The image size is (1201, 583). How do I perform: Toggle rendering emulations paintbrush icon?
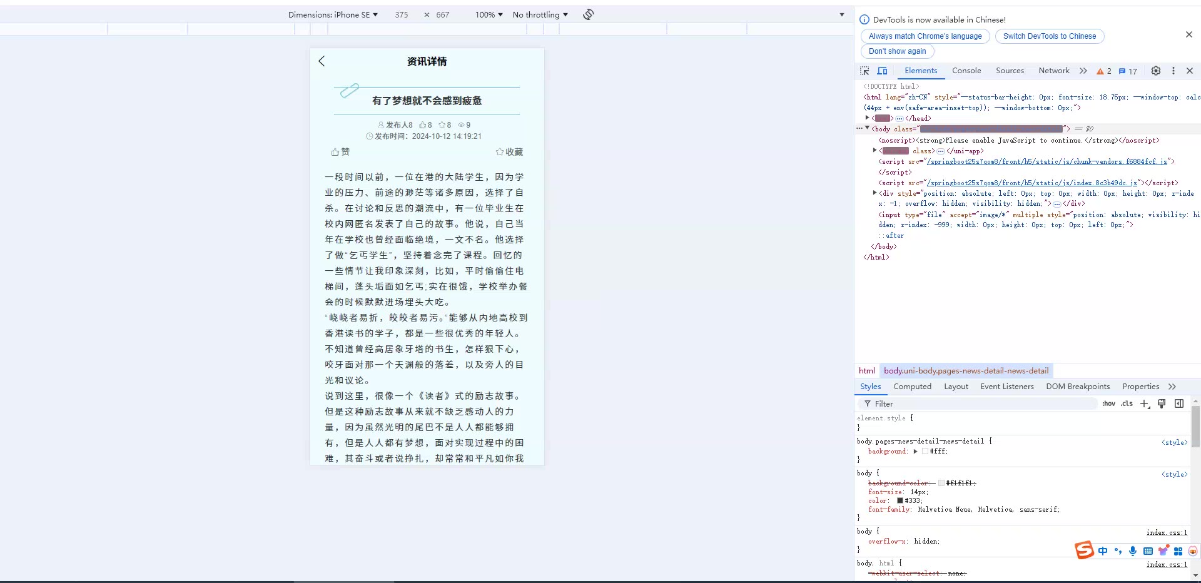(1162, 404)
